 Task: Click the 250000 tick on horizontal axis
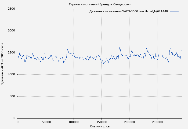click(x=157, y=122)
